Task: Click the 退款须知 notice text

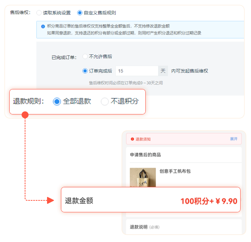Action: (143, 139)
